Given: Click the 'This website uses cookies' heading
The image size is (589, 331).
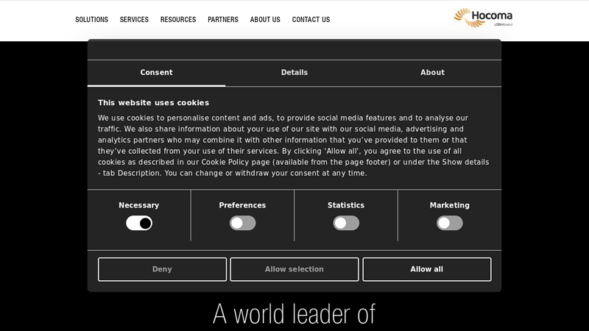Looking at the screenshot, I should [x=153, y=103].
